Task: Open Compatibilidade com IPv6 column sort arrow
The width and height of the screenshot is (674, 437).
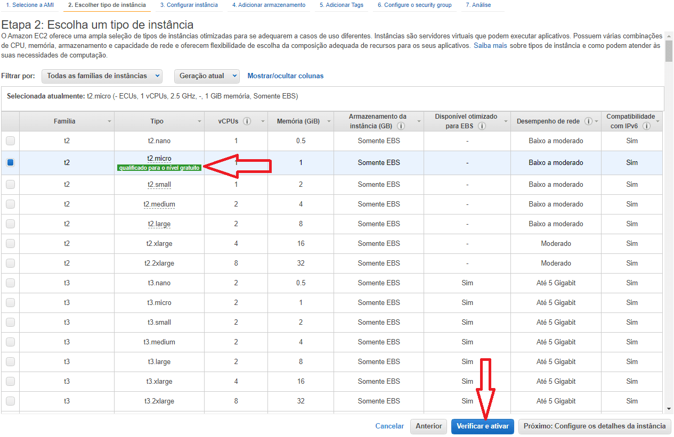Action: [x=657, y=122]
